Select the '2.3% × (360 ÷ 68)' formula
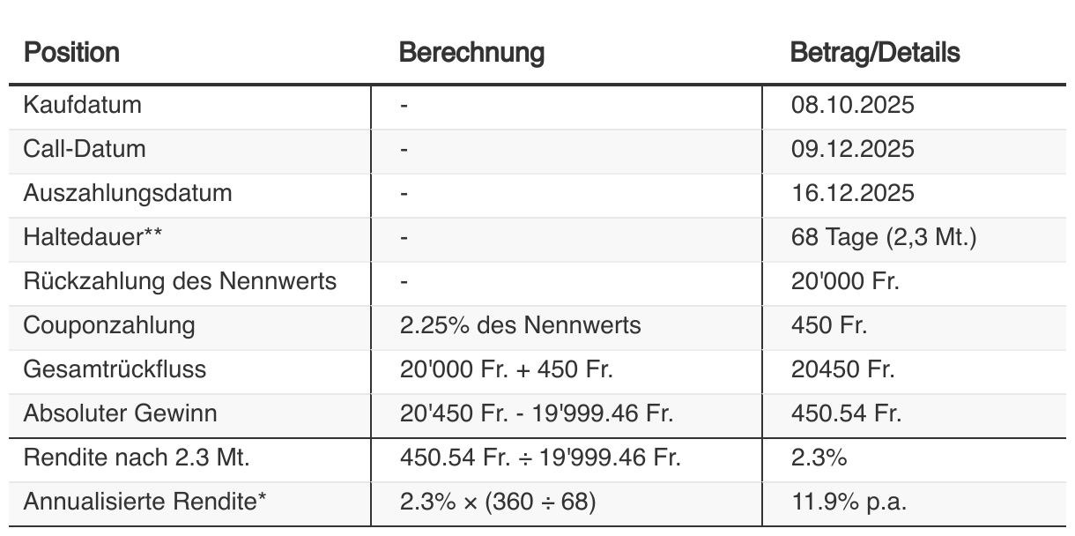 tap(498, 502)
